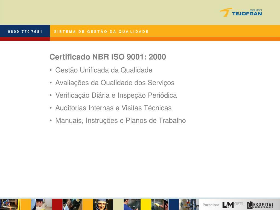Click the title 'Certificado NBR ISO 9001: 2000'
The image size is (280, 210).
(x=108, y=57)
